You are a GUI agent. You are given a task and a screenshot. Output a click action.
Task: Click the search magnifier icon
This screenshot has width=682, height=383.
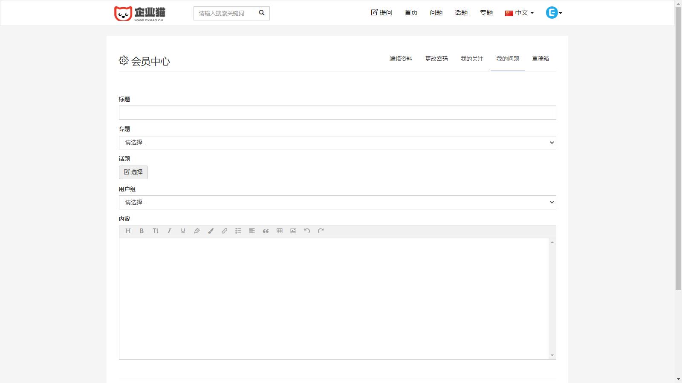point(261,13)
